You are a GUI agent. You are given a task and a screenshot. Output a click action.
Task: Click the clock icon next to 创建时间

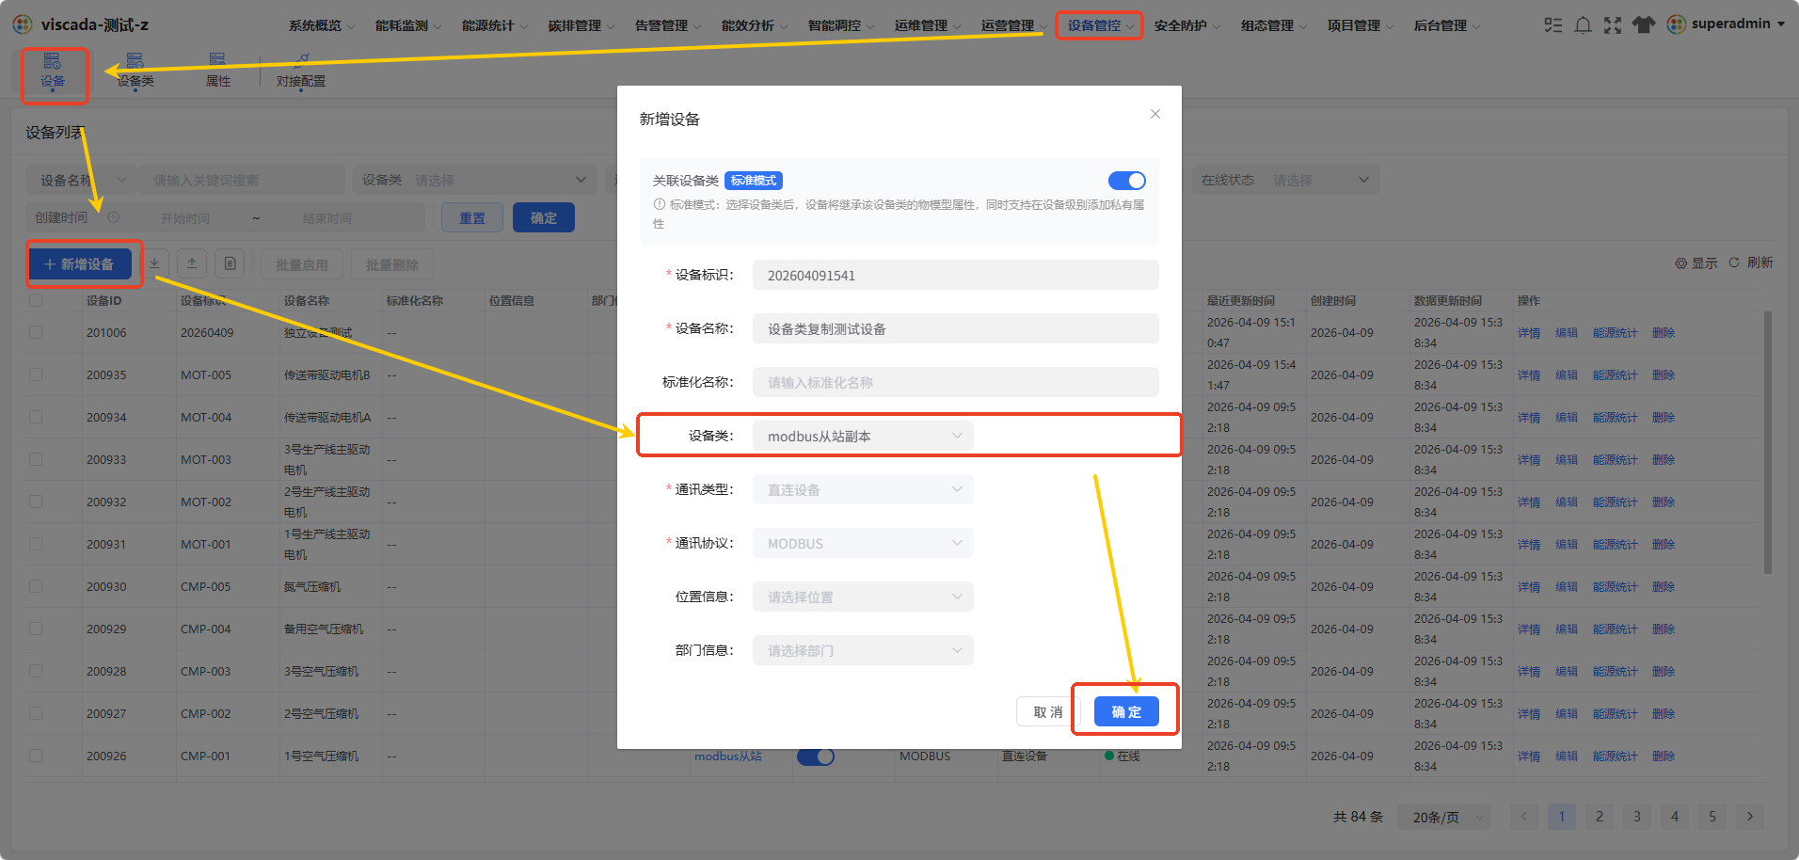coord(113,217)
